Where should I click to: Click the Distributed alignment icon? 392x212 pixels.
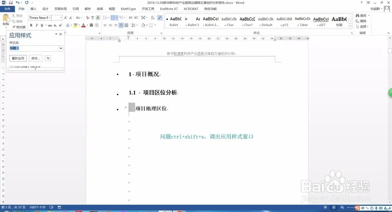tap(127, 25)
